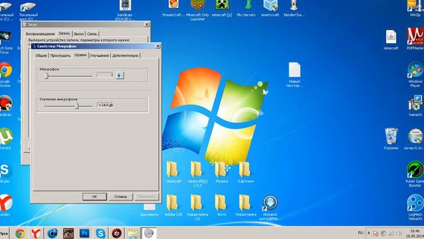Viewport: 424px width, 239px height.
Task: Select the Mix-Servers desktop icon
Action: coord(246,9)
